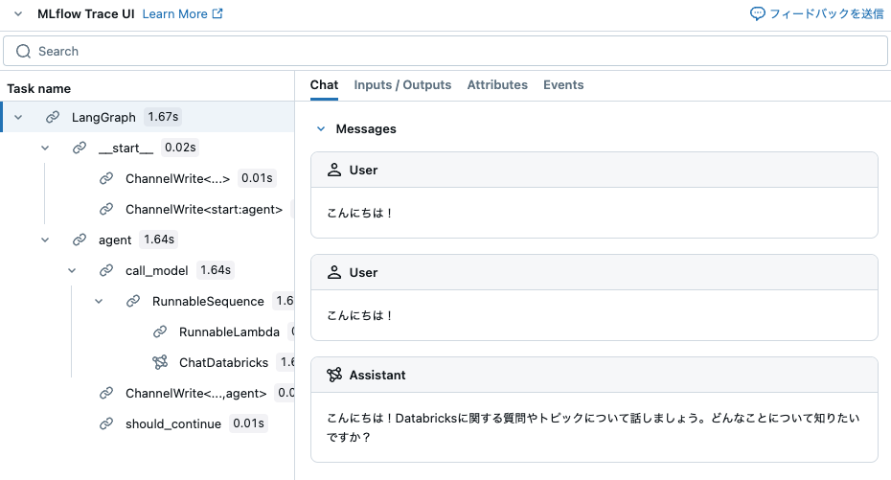Click the second User message person icon
Image resolution: width=891 pixels, height=480 pixels.
pos(334,272)
